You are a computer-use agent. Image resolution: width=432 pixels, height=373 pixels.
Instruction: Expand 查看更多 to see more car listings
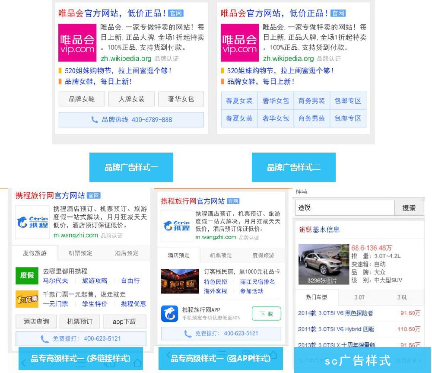(407, 360)
